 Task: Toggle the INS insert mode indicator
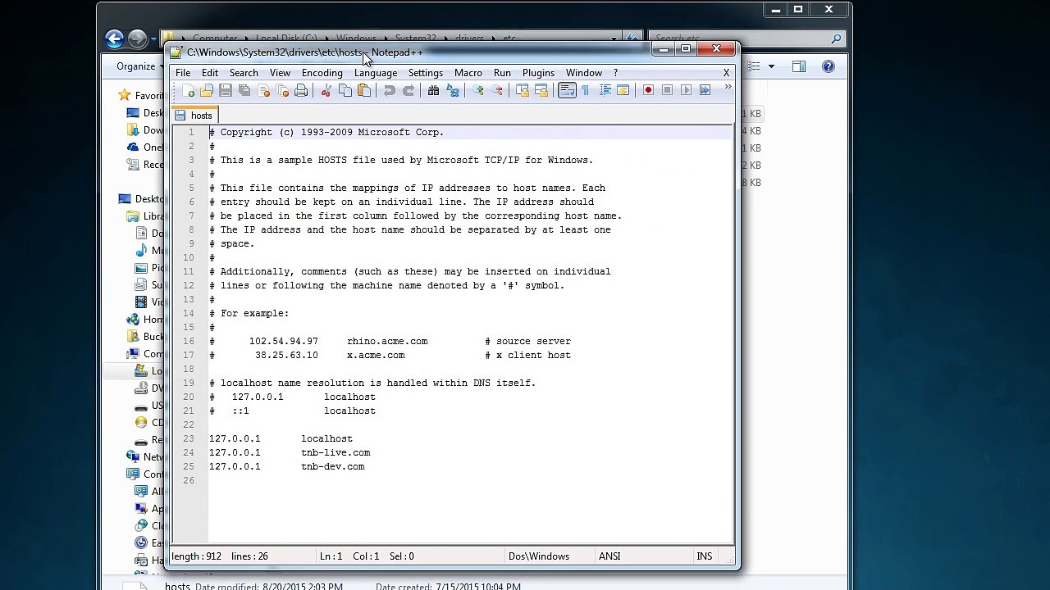tap(705, 556)
